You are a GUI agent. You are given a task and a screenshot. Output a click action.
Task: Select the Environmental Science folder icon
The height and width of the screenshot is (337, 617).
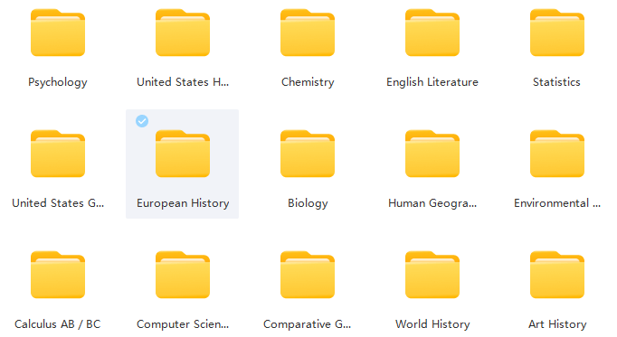coord(557,154)
